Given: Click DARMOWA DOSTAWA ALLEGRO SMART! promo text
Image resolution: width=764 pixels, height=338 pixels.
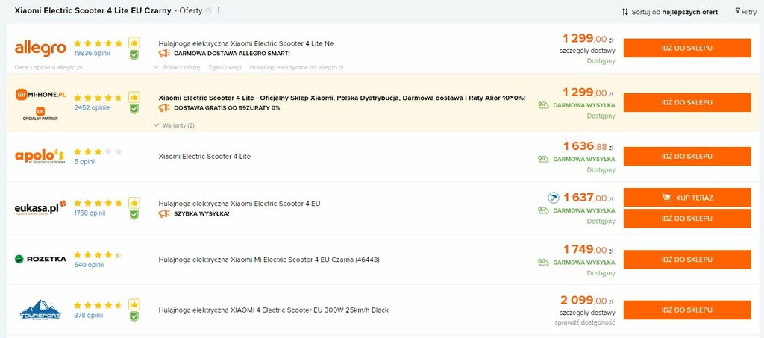Looking at the screenshot, I should pyautogui.click(x=232, y=53).
